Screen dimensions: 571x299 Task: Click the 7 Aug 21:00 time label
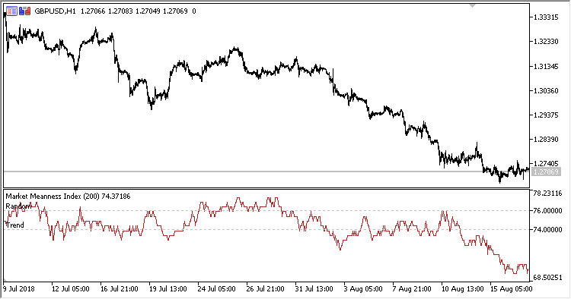tap(411, 289)
